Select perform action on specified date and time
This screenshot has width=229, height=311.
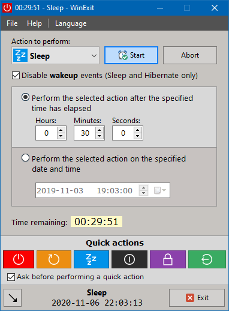[25, 158]
